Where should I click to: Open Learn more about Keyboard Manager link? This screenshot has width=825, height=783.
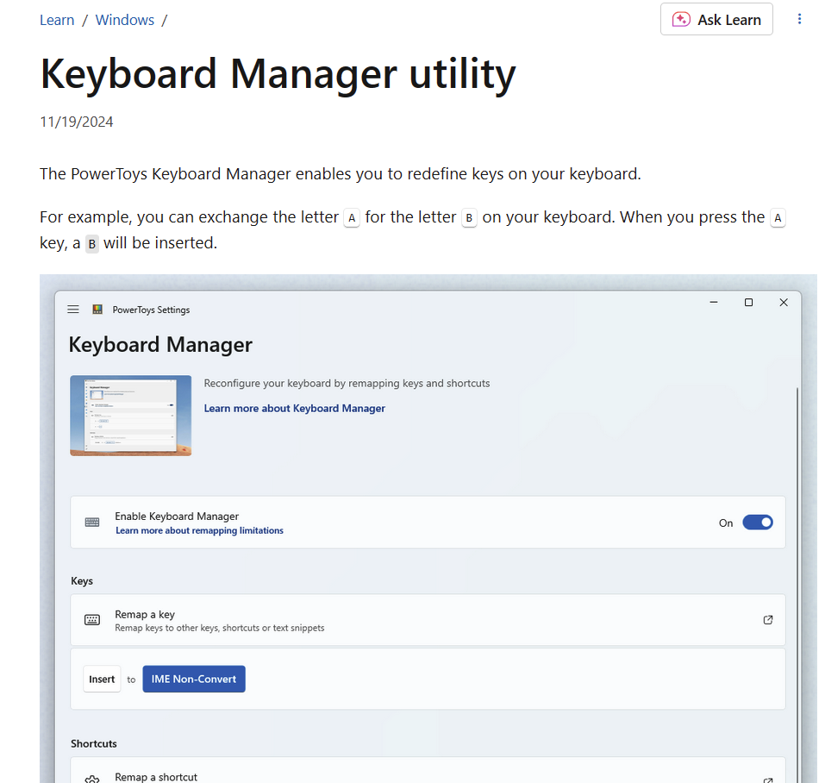[295, 409]
